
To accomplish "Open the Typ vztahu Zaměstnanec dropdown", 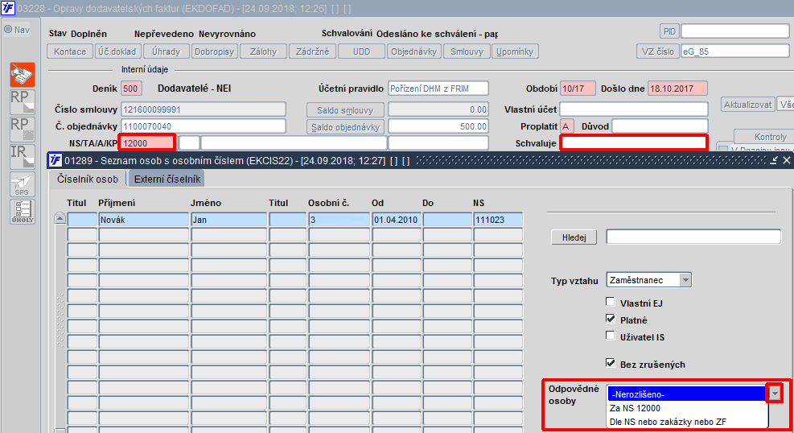I will (x=685, y=279).
